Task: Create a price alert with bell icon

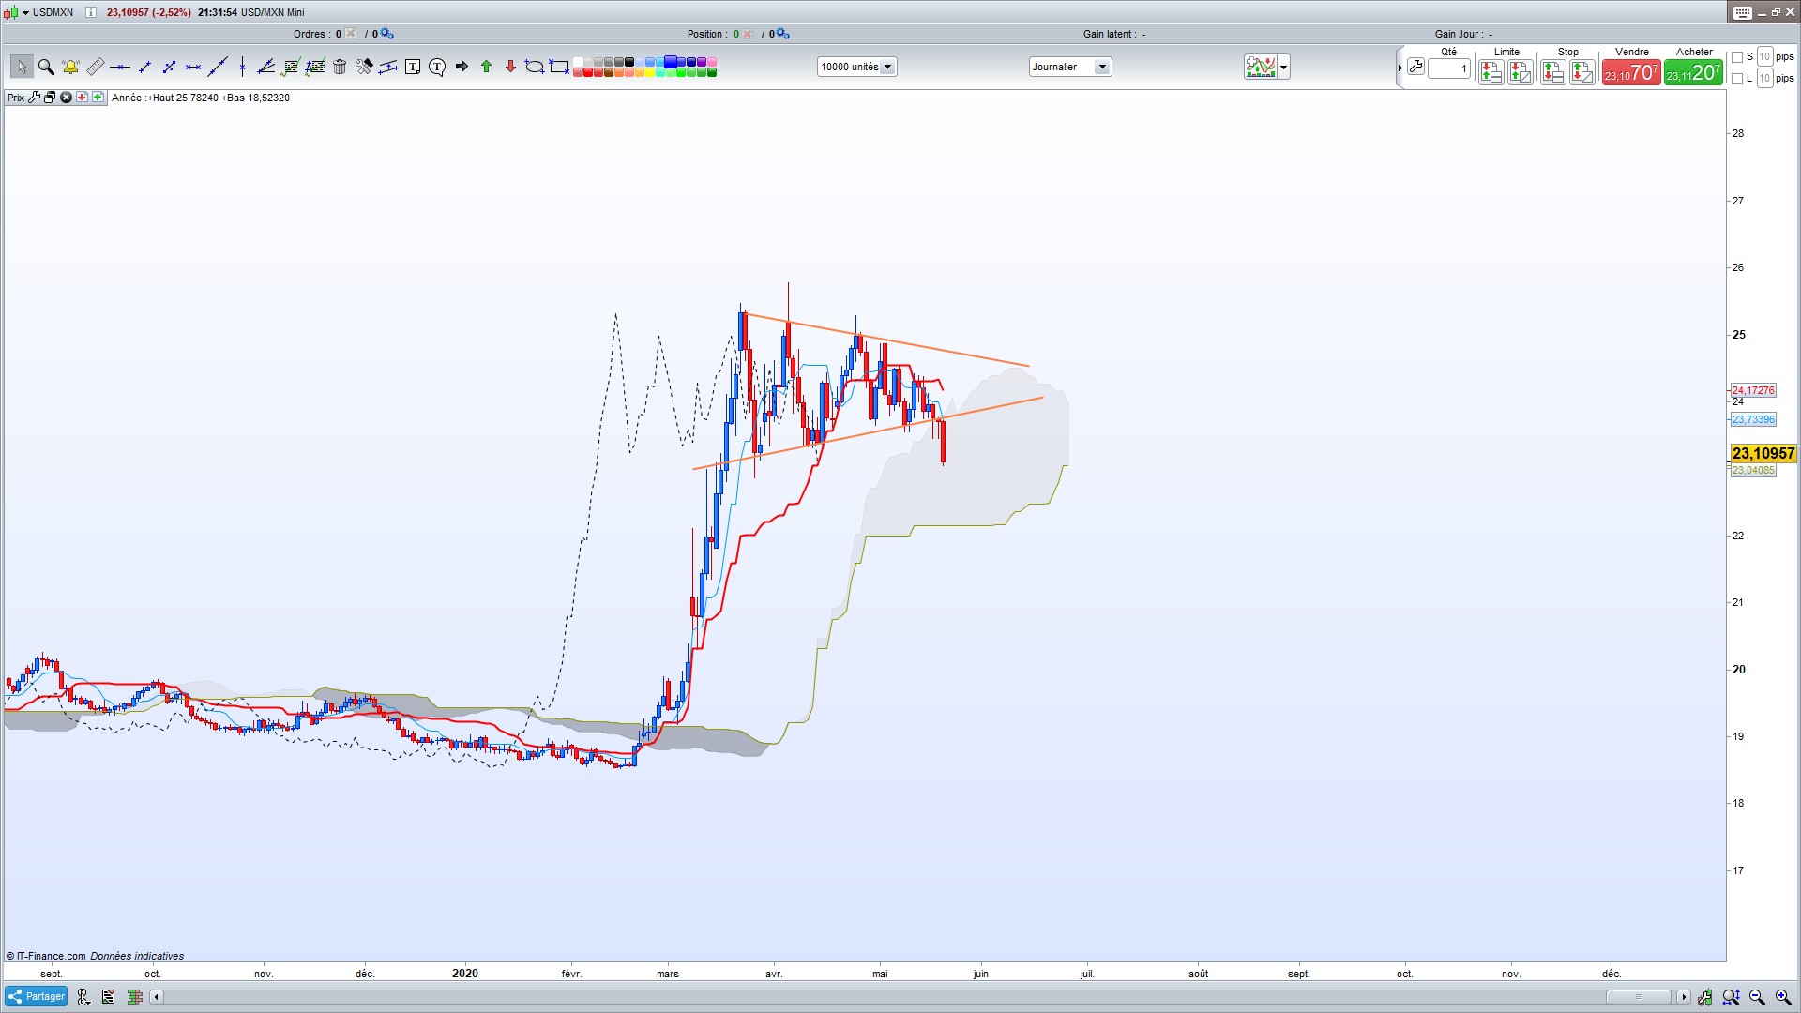Action: pos(70,67)
